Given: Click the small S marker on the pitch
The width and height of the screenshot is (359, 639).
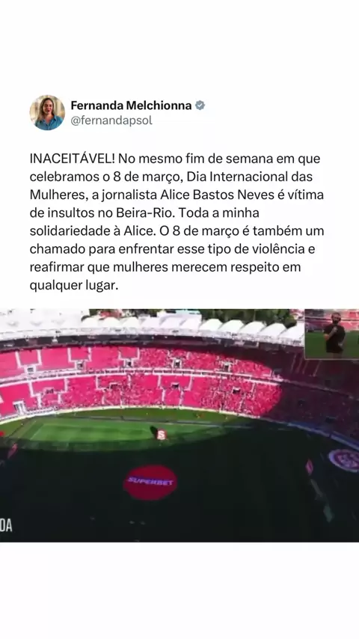Looking at the screenshot, I should (162, 435).
